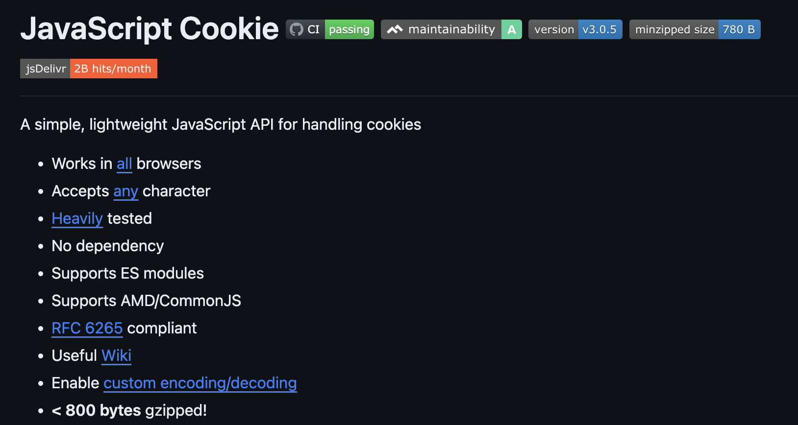The image size is (798, 425).
Task: Click the green "passing" CI status
Action: [x=349, y=29]
